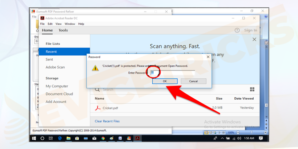Switch to the Home tab

(47, 30)
